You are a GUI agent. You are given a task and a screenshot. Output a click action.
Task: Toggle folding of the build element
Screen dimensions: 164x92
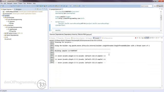pyautogui.click(x=52, y=30)
